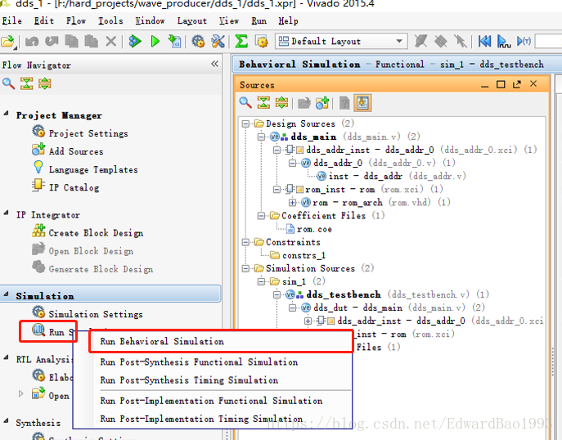This screenshot has height=440, width=562.
Task: Select Run Post-Synthesis Timing Simulation
Action: click(x=189, y=380)
